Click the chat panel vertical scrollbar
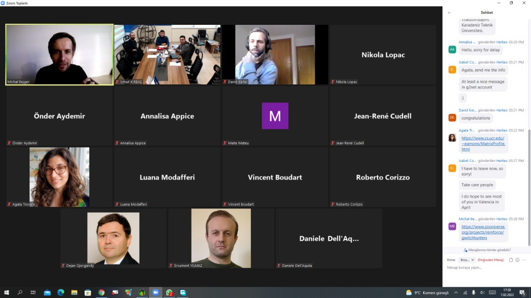This screenshot has height=298, width=531. coord(529,187)
